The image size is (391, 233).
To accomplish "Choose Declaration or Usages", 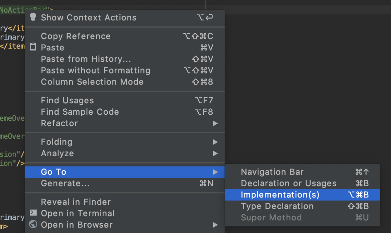I will (288, 183).
